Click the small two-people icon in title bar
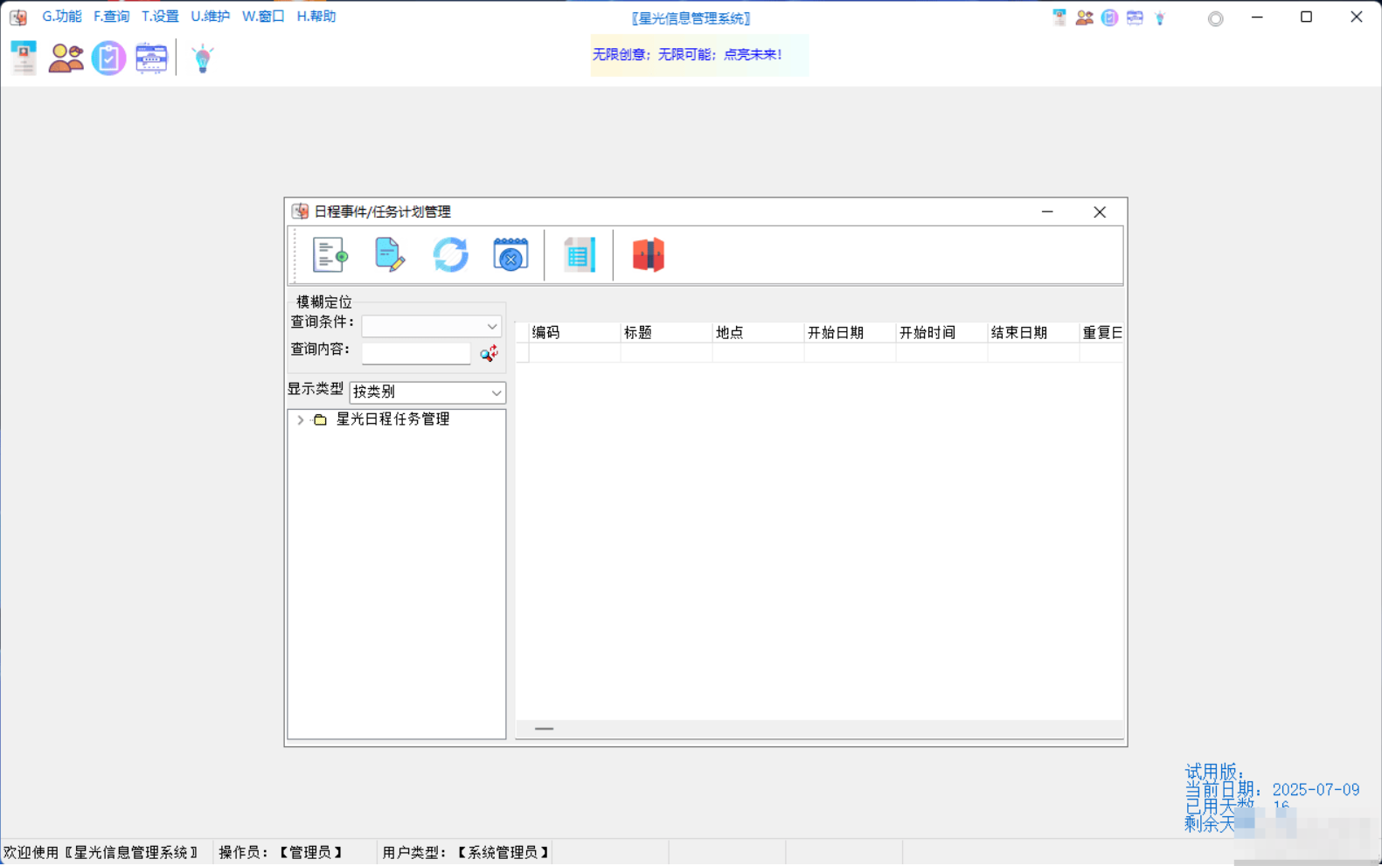Image resolution: width=1382 pixels, height=866 pixels. coord(1085,17)
